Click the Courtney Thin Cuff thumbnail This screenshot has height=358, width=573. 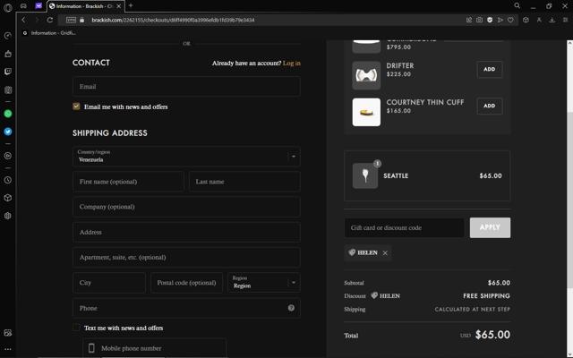[x=366, y=112]
